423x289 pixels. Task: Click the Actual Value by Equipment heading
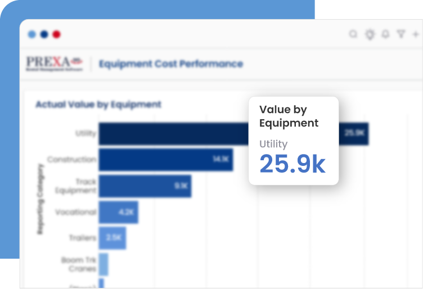(x=98, y=105)
